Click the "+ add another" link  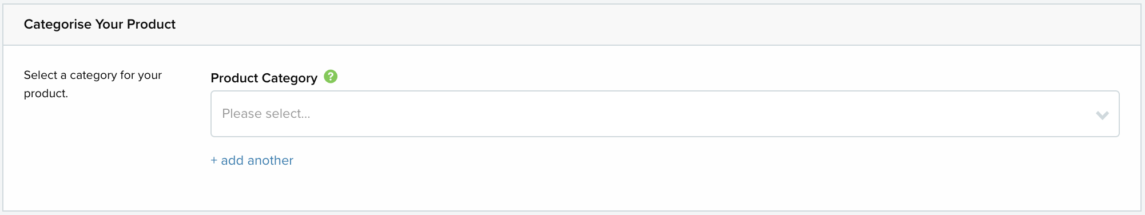pos(252,161)
